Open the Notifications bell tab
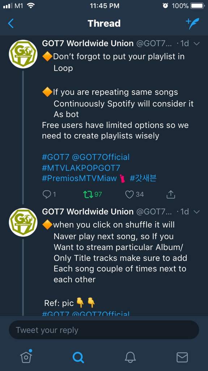This screenshot has width=208, height=371. [130, 357]
